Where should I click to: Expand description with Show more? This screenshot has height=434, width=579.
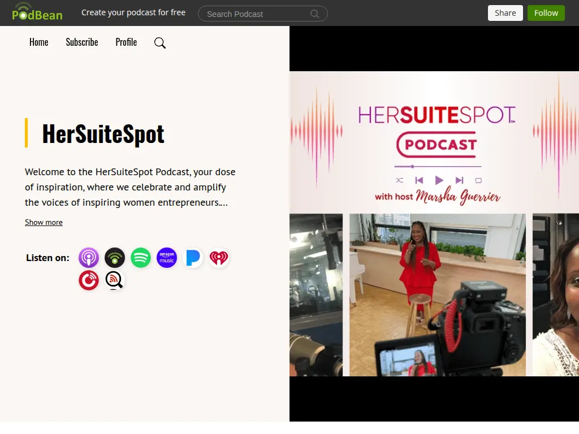[44, 222]
